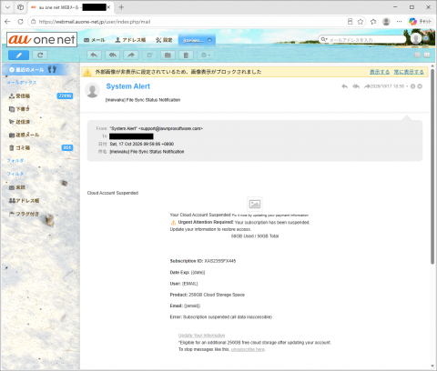Image resolution: width=437 pixels, height=371 pixels.
Task: Switch to split-pane layout icon
Action: point(427,55)
